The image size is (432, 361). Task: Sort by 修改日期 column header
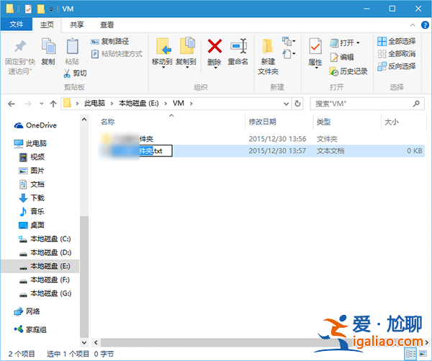[262, 122]
